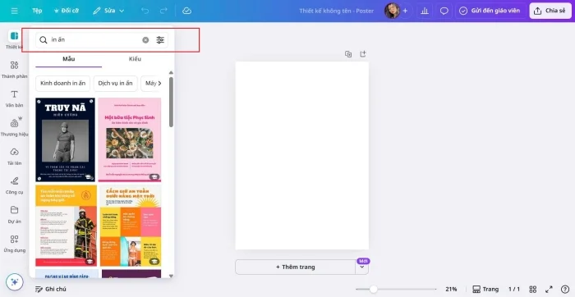Image resolution: width=575 pixels, height=297 pixels.
Task: Select the TRUY NÃ wanted poster template
Action: coord(65,139)
